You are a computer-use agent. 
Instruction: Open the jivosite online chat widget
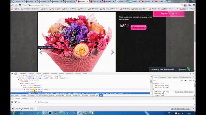tap(170, 69)
